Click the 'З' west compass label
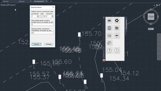The height and width of the screenshot is (91, 161). click(x=144, y=17)
